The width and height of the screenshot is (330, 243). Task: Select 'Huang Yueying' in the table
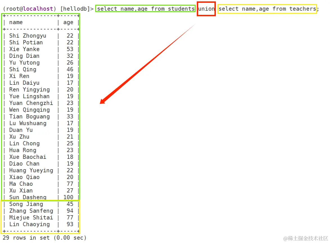tap(31, 170)
